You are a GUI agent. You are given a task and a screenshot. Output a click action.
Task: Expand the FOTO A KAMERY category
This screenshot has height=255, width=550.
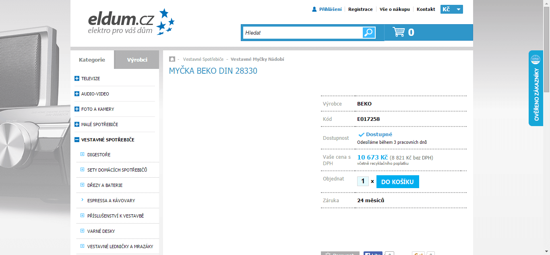tap(77, 109)
